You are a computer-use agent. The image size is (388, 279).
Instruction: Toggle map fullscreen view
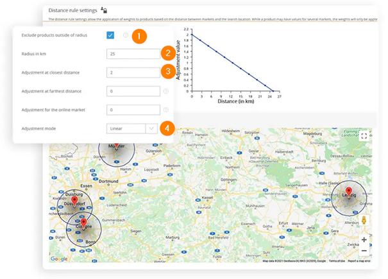364,136
